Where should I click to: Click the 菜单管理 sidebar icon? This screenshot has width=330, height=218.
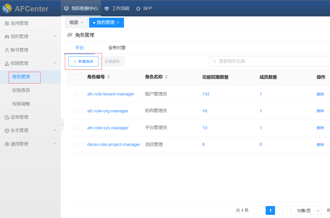[x=7, y=117]
